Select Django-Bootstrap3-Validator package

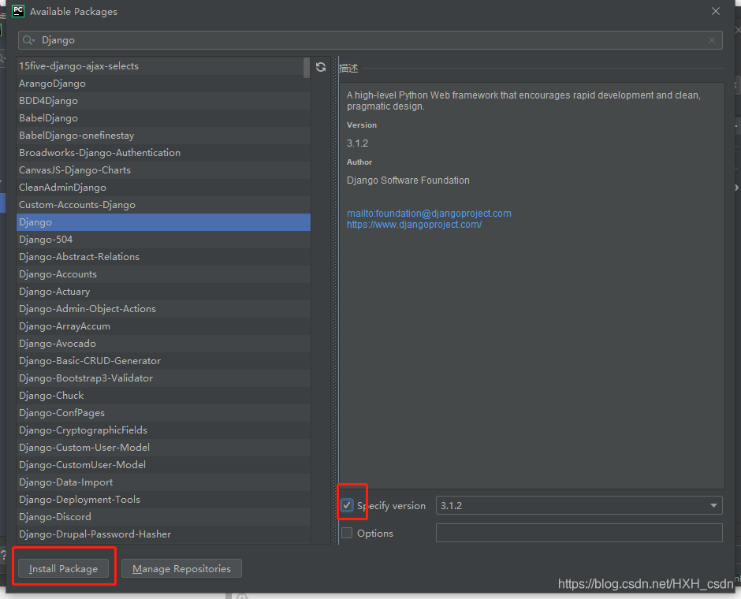[x=163, y=378]
